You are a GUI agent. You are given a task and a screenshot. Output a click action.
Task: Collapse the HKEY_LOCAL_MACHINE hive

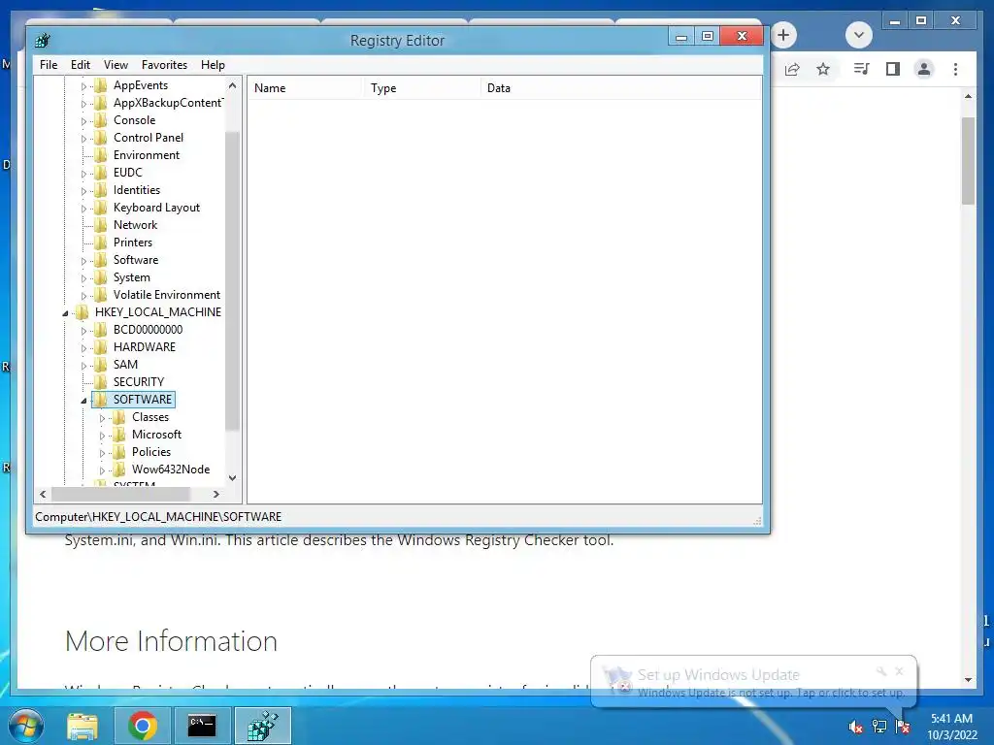coord(65,313)
